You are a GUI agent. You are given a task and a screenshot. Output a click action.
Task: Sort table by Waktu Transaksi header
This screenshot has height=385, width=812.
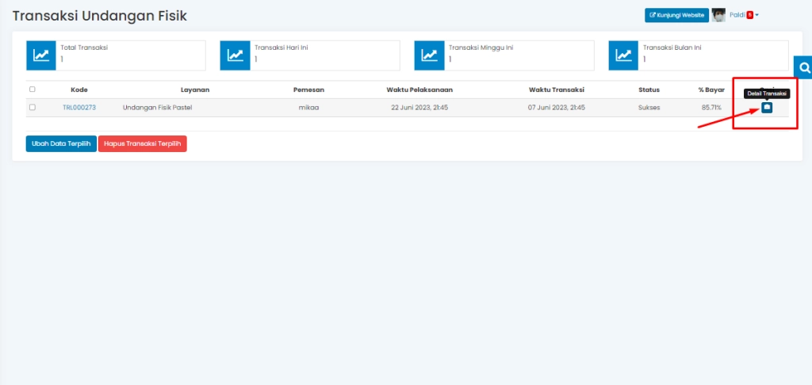(556, 90)
